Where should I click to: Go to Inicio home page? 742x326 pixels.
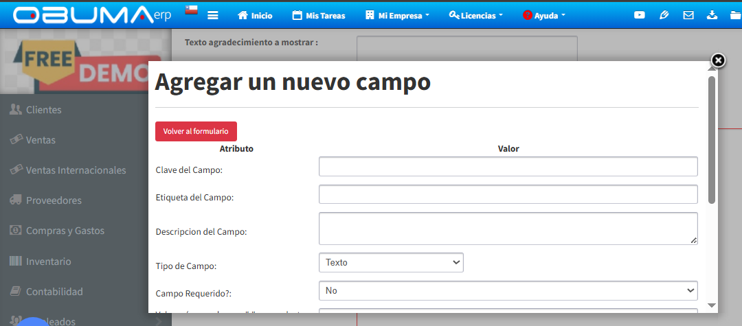pyautogui.click(x=255, y=16)
